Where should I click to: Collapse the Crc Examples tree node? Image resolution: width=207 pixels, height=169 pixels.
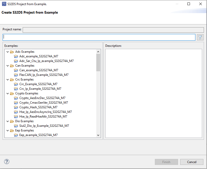[x=8, y=79]
